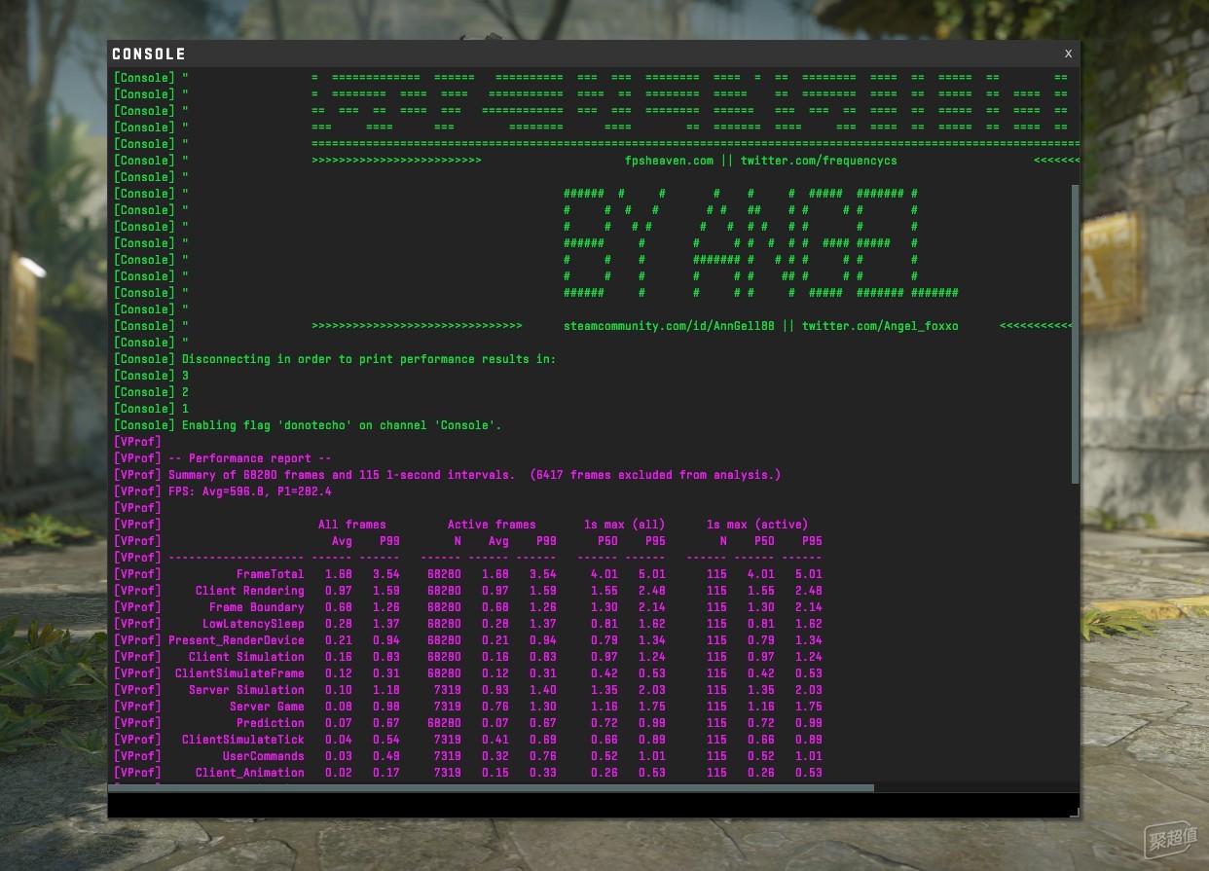Click the '1s max (all)' column header
The height and width of the screenshot is (871, 1209).
(x=624, y=525)
